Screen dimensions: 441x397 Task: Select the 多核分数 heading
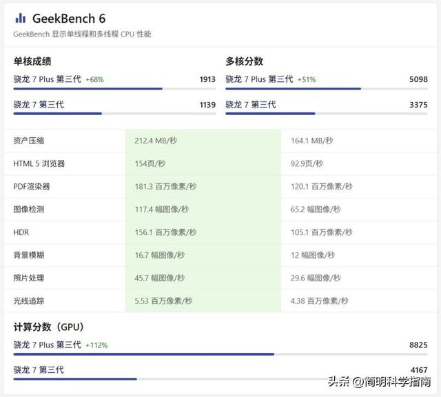(x=244, y=61)
